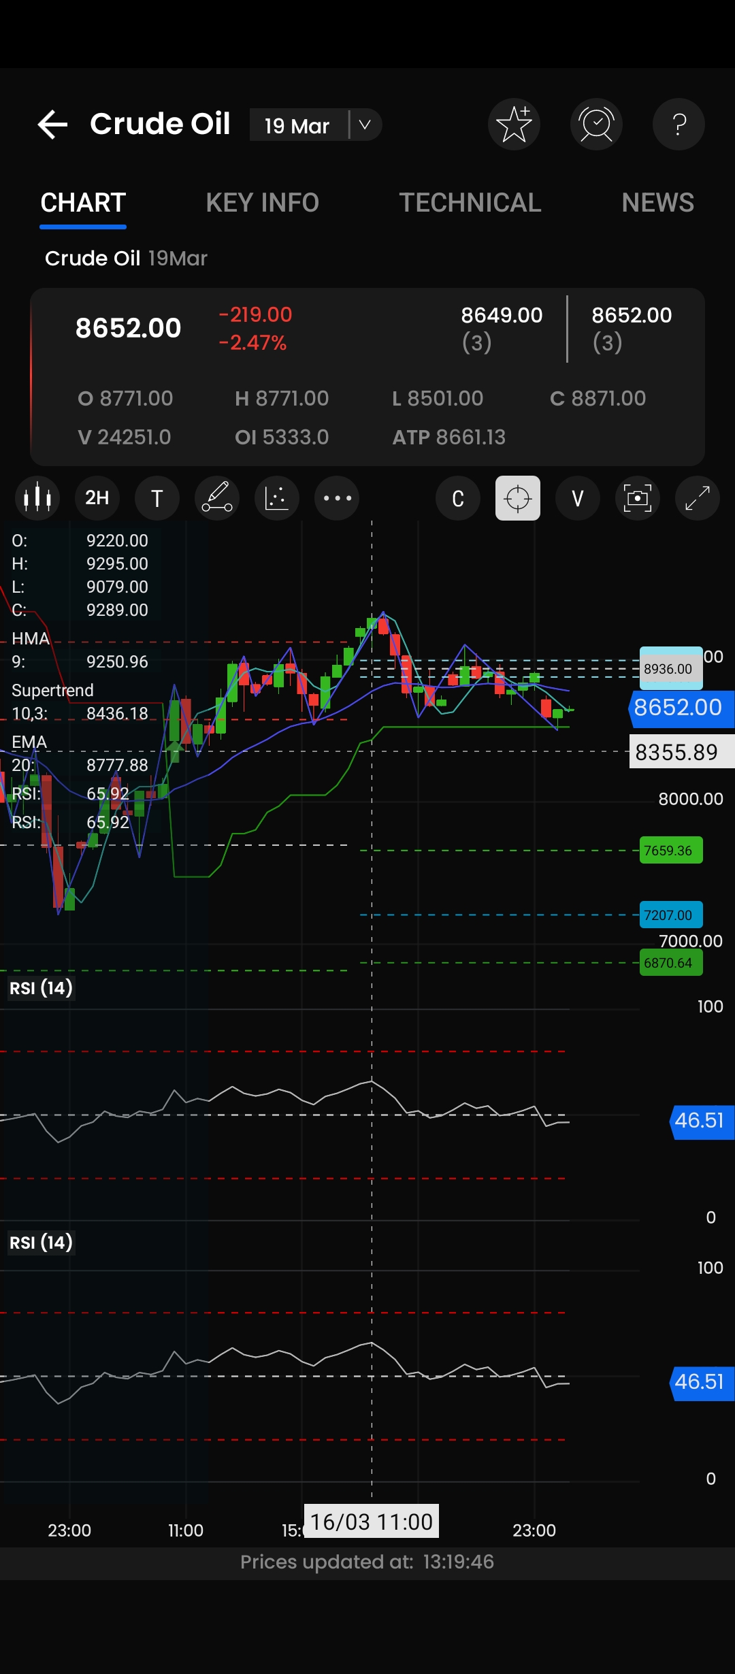735x1674 pixels.
Task: Select the 6870.64 green level label
Action: pyautogui.click(x=671, y=963)
